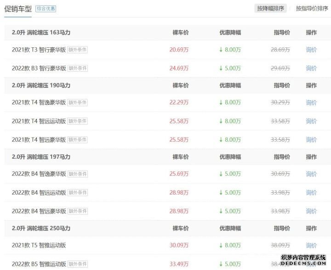Select model name 2022款 B4 智逸豪华版
The width and height of the screenshot is (331, 270).
click(x=39, y=174)
